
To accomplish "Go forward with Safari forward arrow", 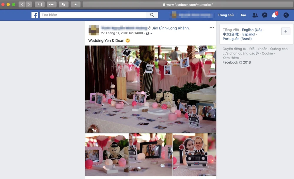I will point(29,4).
